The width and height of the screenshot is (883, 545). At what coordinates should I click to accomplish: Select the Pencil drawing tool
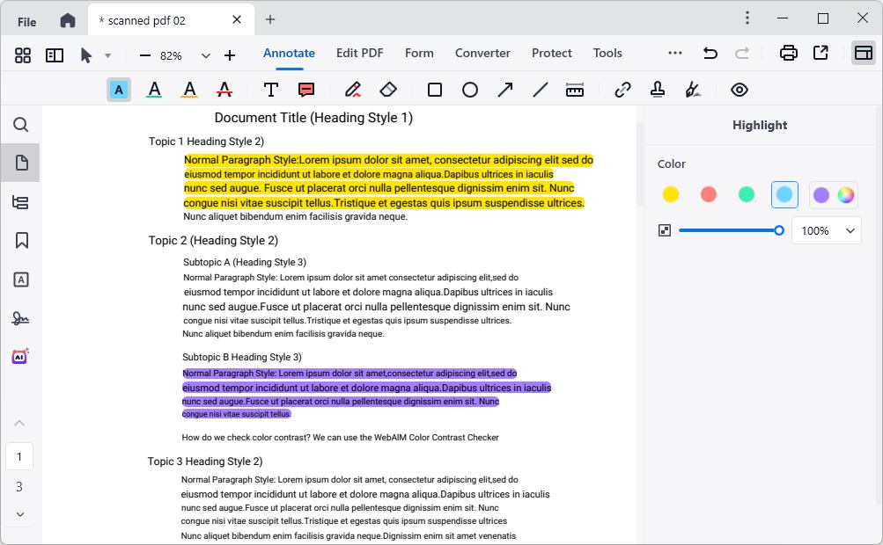[x=353, y=89]
